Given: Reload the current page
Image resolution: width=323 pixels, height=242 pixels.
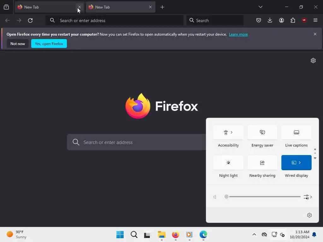Looking at the screenshot, I should coord(30,20).
